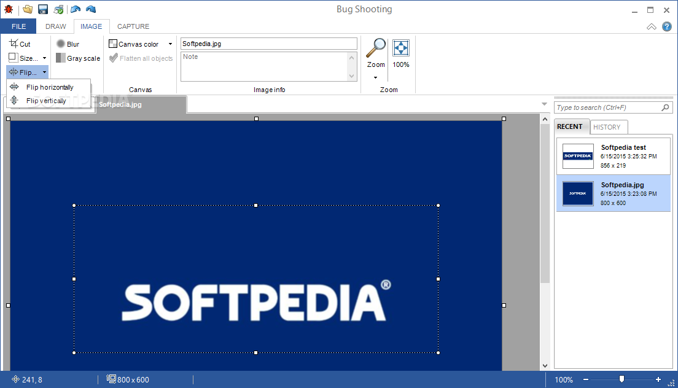This screenshot has height=388, width=678.
Task: Click the zoom slider handle in the status bar
Action: 621,379
